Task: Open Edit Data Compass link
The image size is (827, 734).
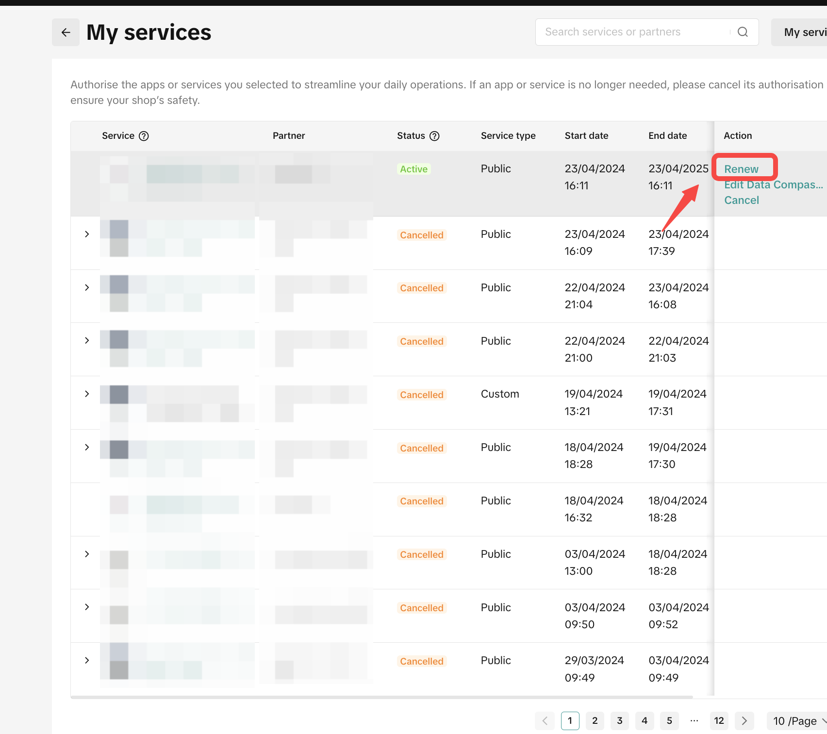Action: click(773, 185)
